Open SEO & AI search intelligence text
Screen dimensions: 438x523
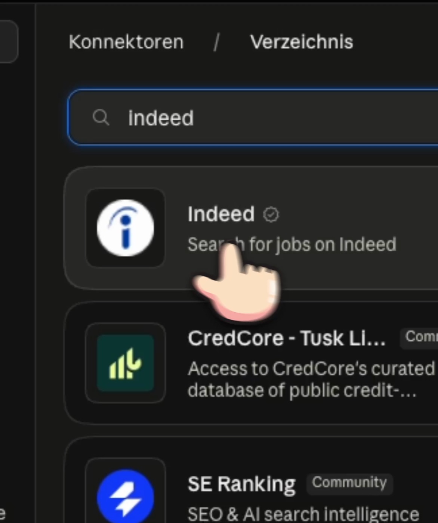[x=303, y=514]
